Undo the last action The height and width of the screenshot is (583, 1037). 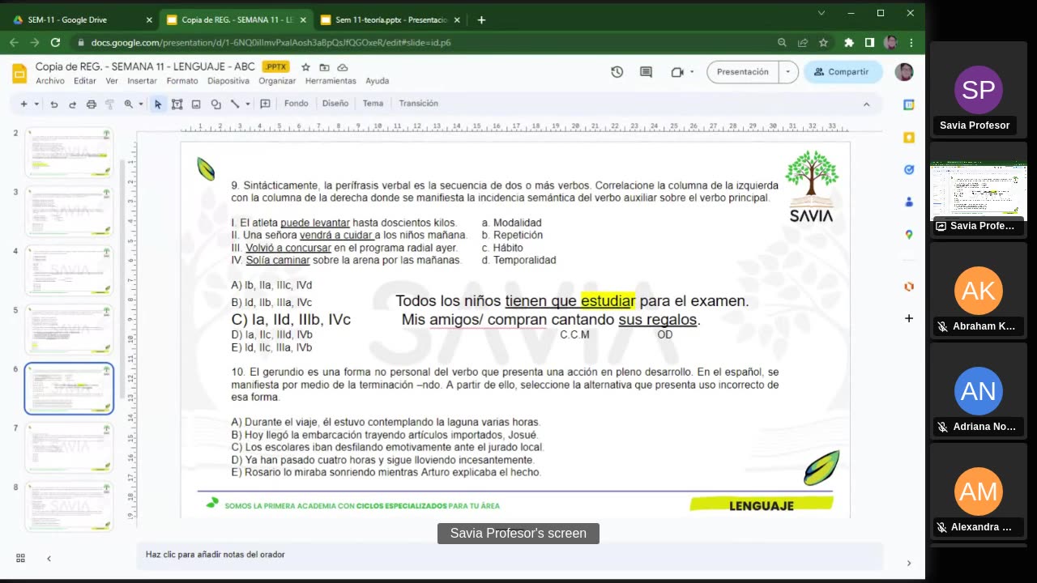click(54, 104)
